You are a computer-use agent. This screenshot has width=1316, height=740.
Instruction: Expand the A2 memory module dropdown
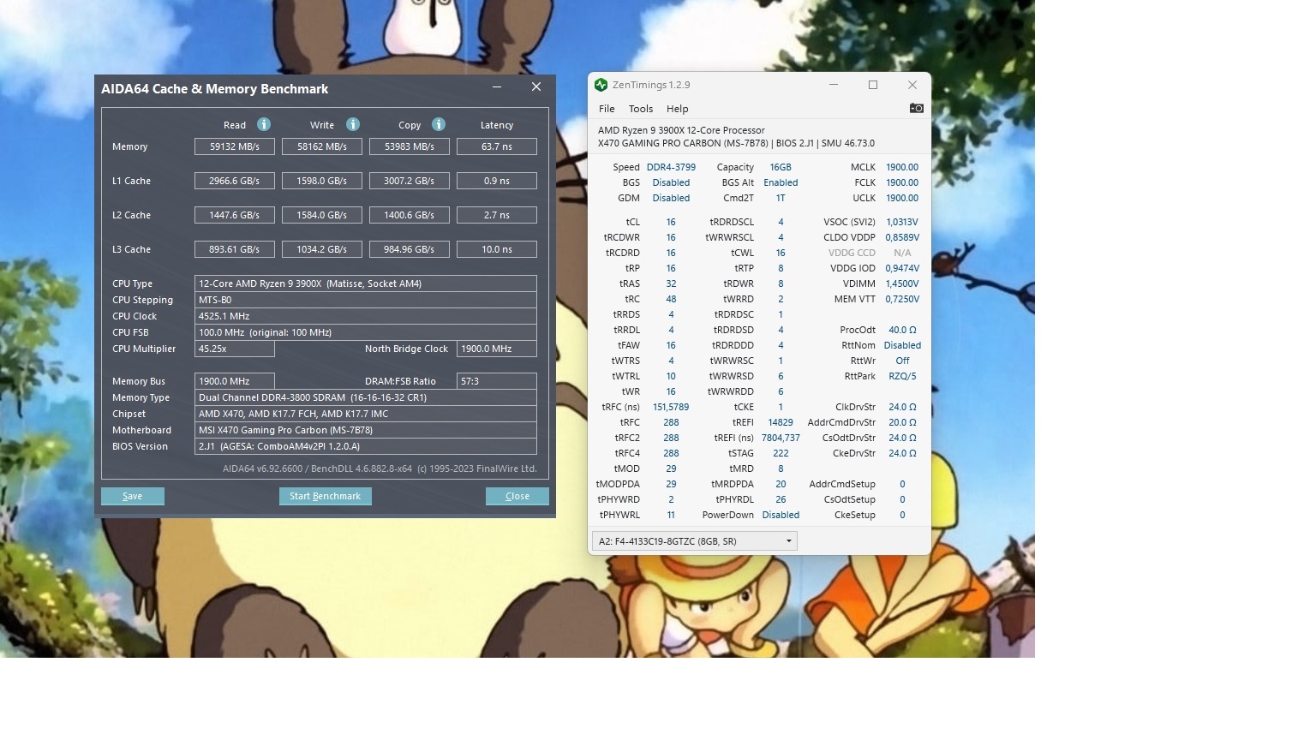click(695, 541)
